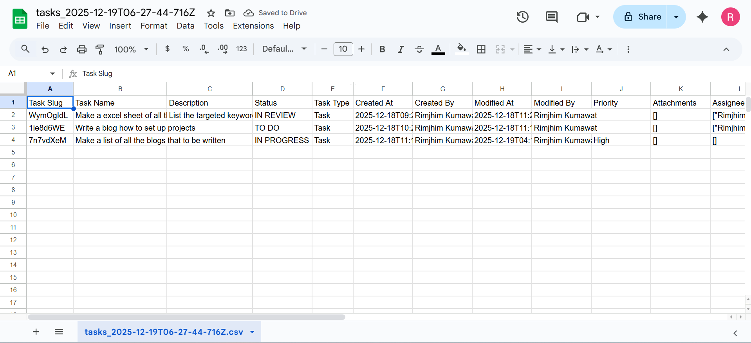
Task: Decrease the font size with minus
Action: click(x=324, y=49)
